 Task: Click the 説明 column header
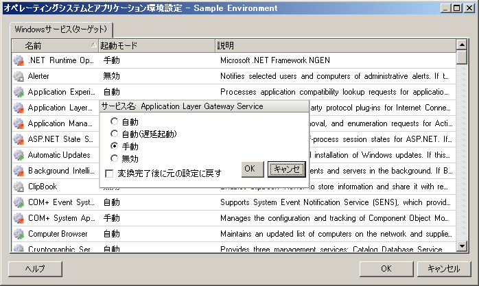click(335, 45)
